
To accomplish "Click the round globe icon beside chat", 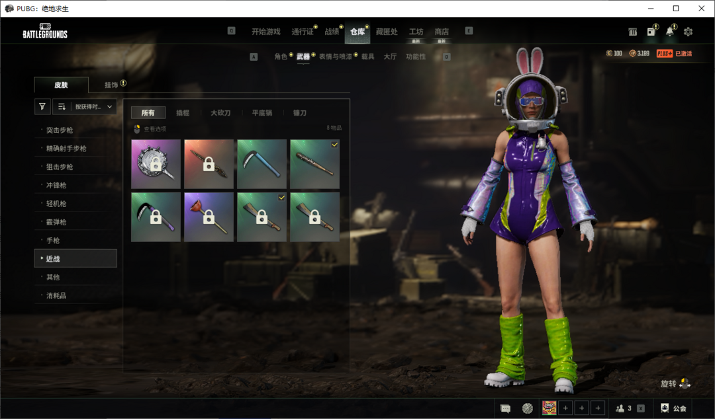I will tap(528, 408).
